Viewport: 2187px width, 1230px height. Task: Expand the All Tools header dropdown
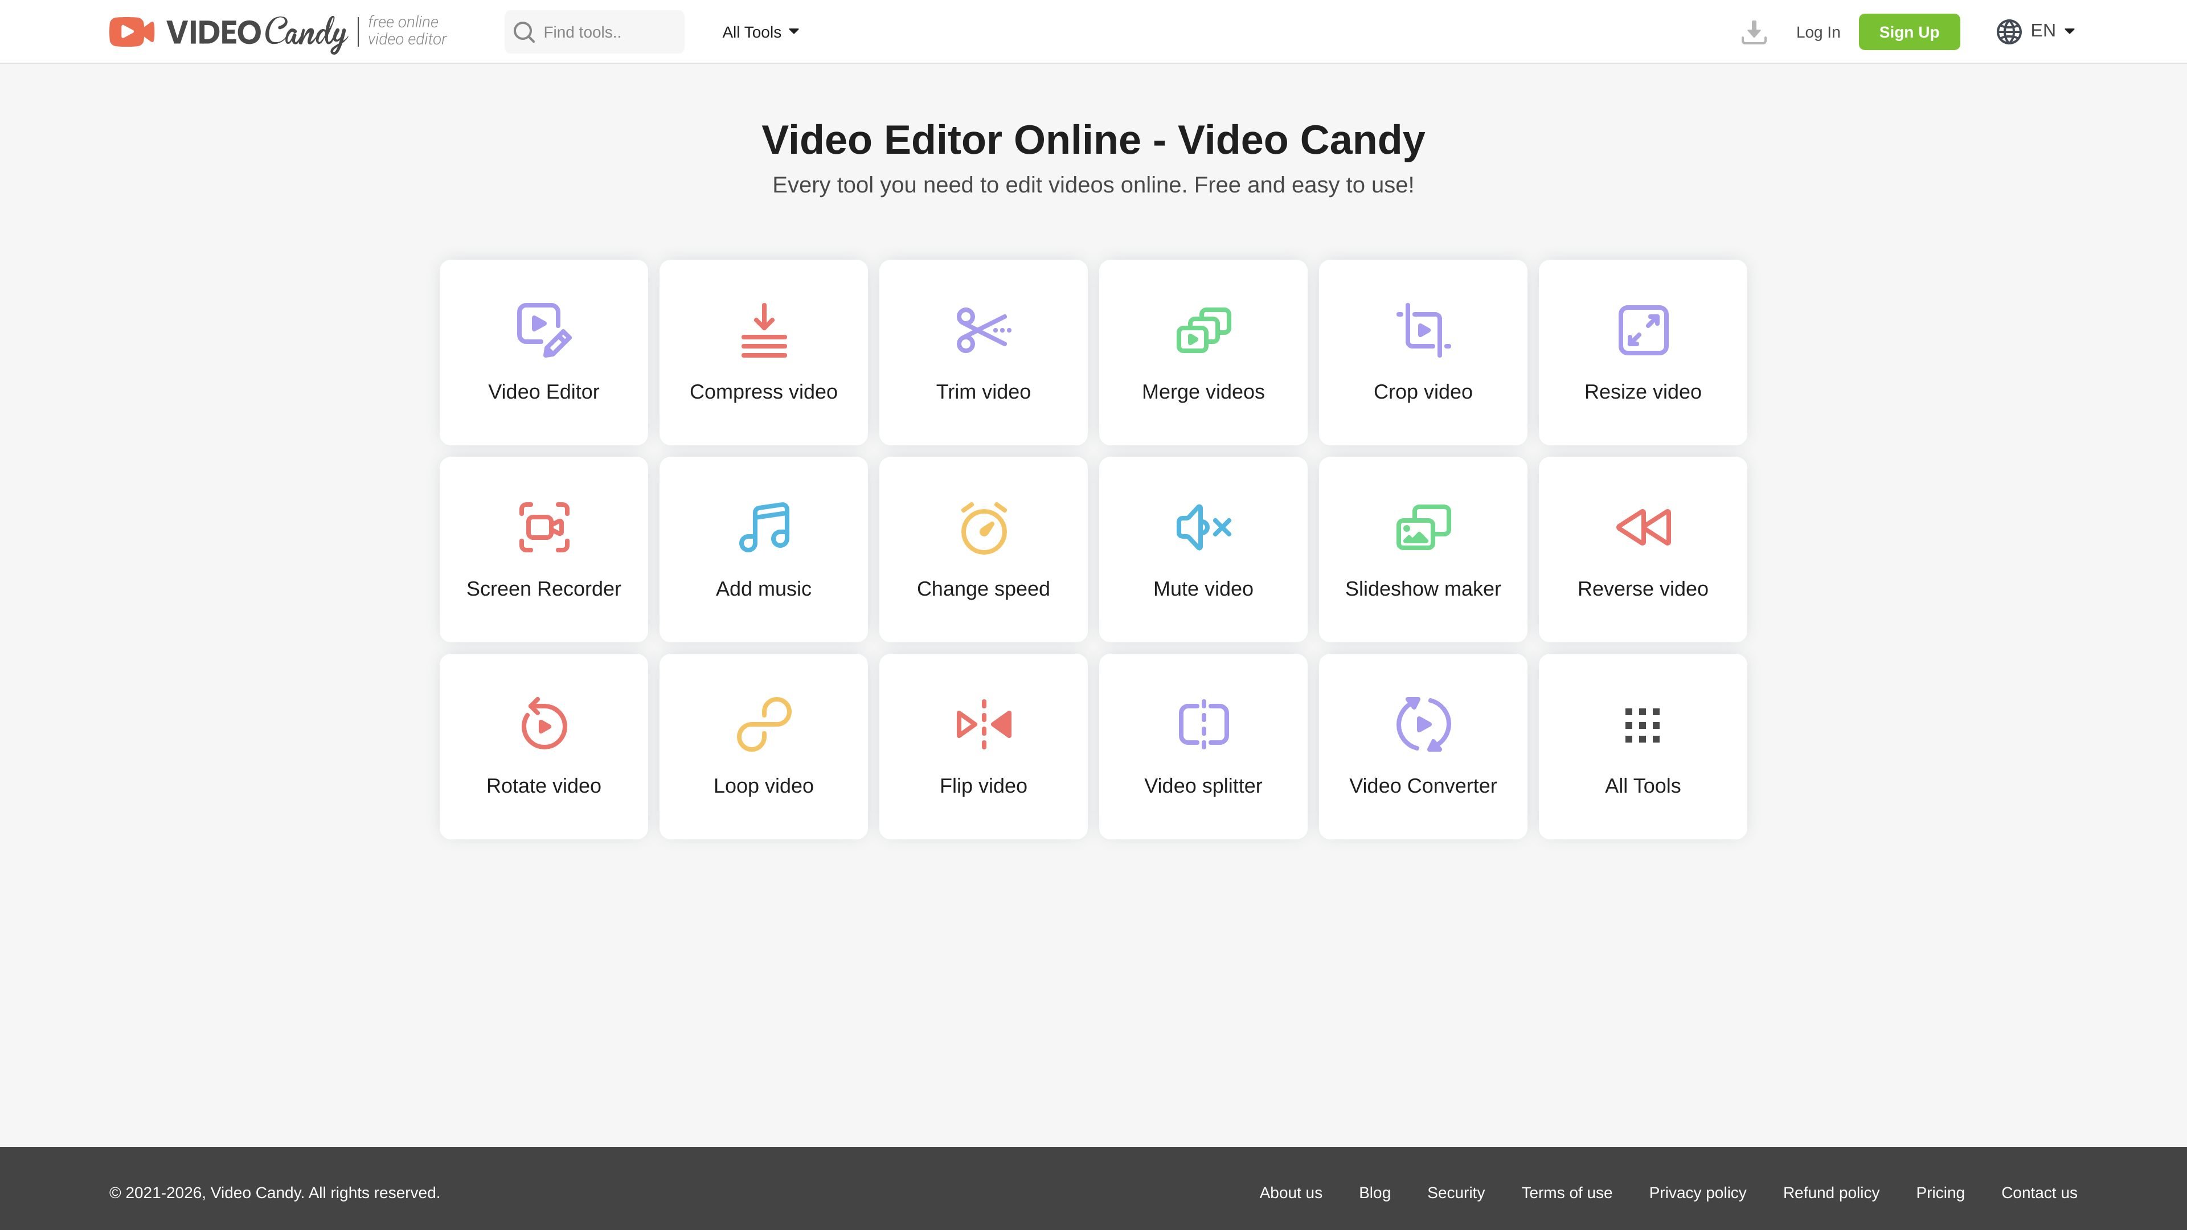click(760, 32)
